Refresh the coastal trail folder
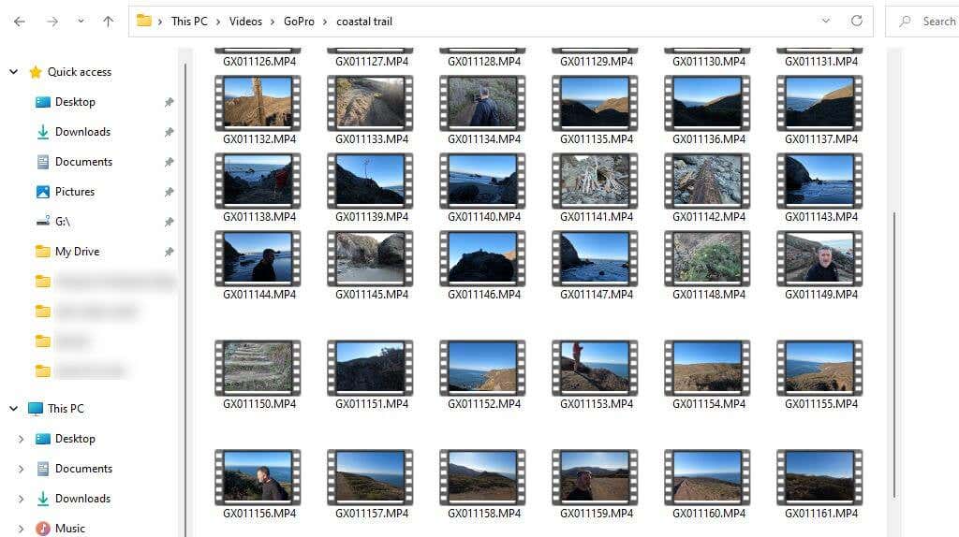This screenshot has height=537, width=959. pyautogui.click(x=856, y=21)
